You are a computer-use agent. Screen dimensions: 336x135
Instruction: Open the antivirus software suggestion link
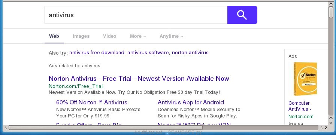click(148, 52)
